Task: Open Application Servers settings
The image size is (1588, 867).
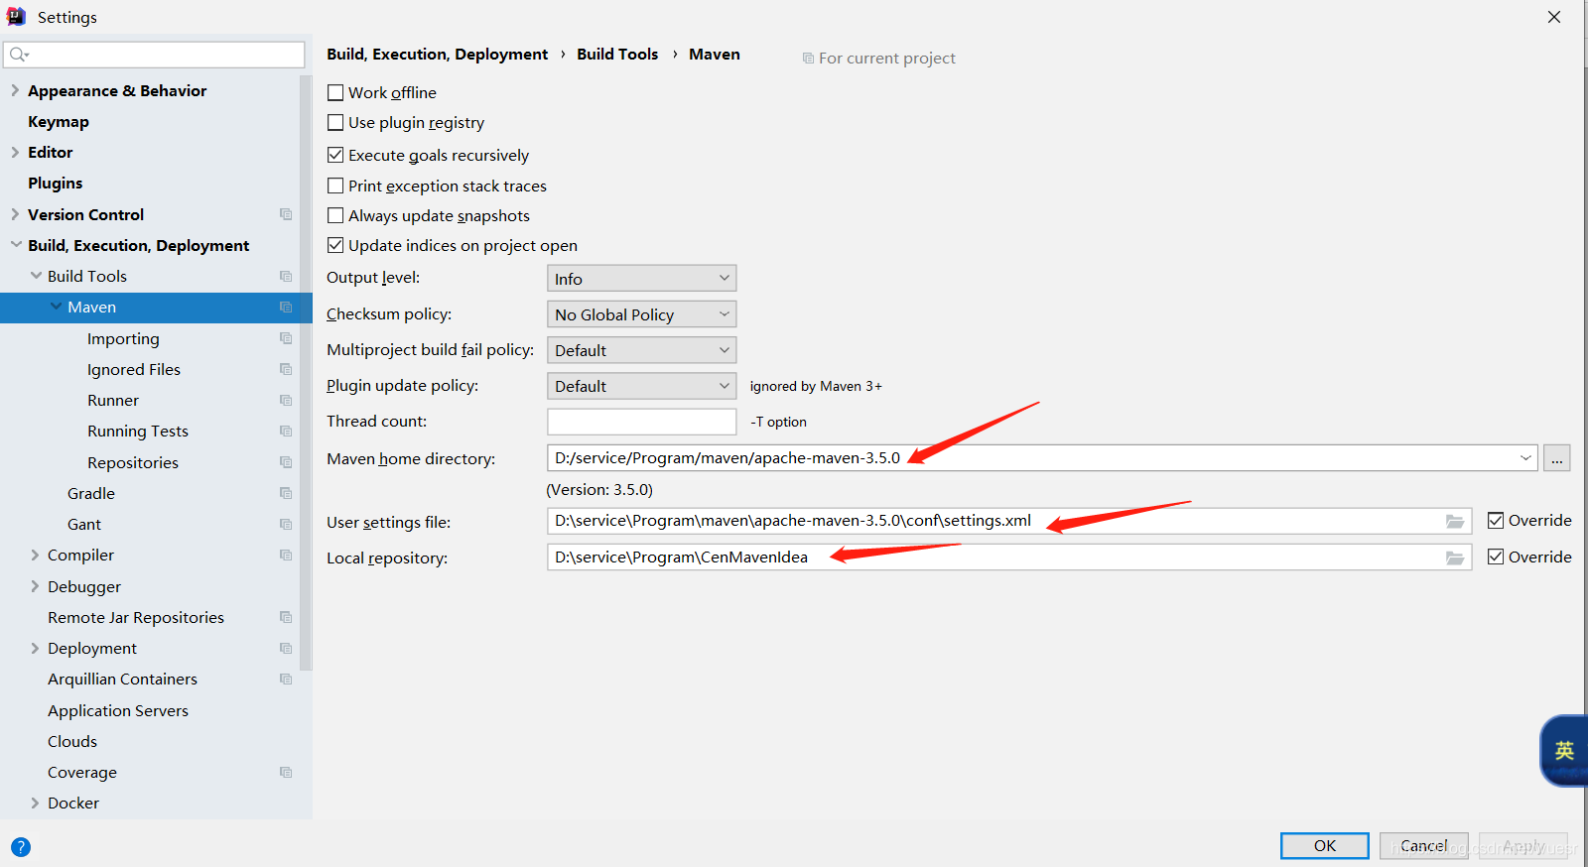Action: coord(118,710)
